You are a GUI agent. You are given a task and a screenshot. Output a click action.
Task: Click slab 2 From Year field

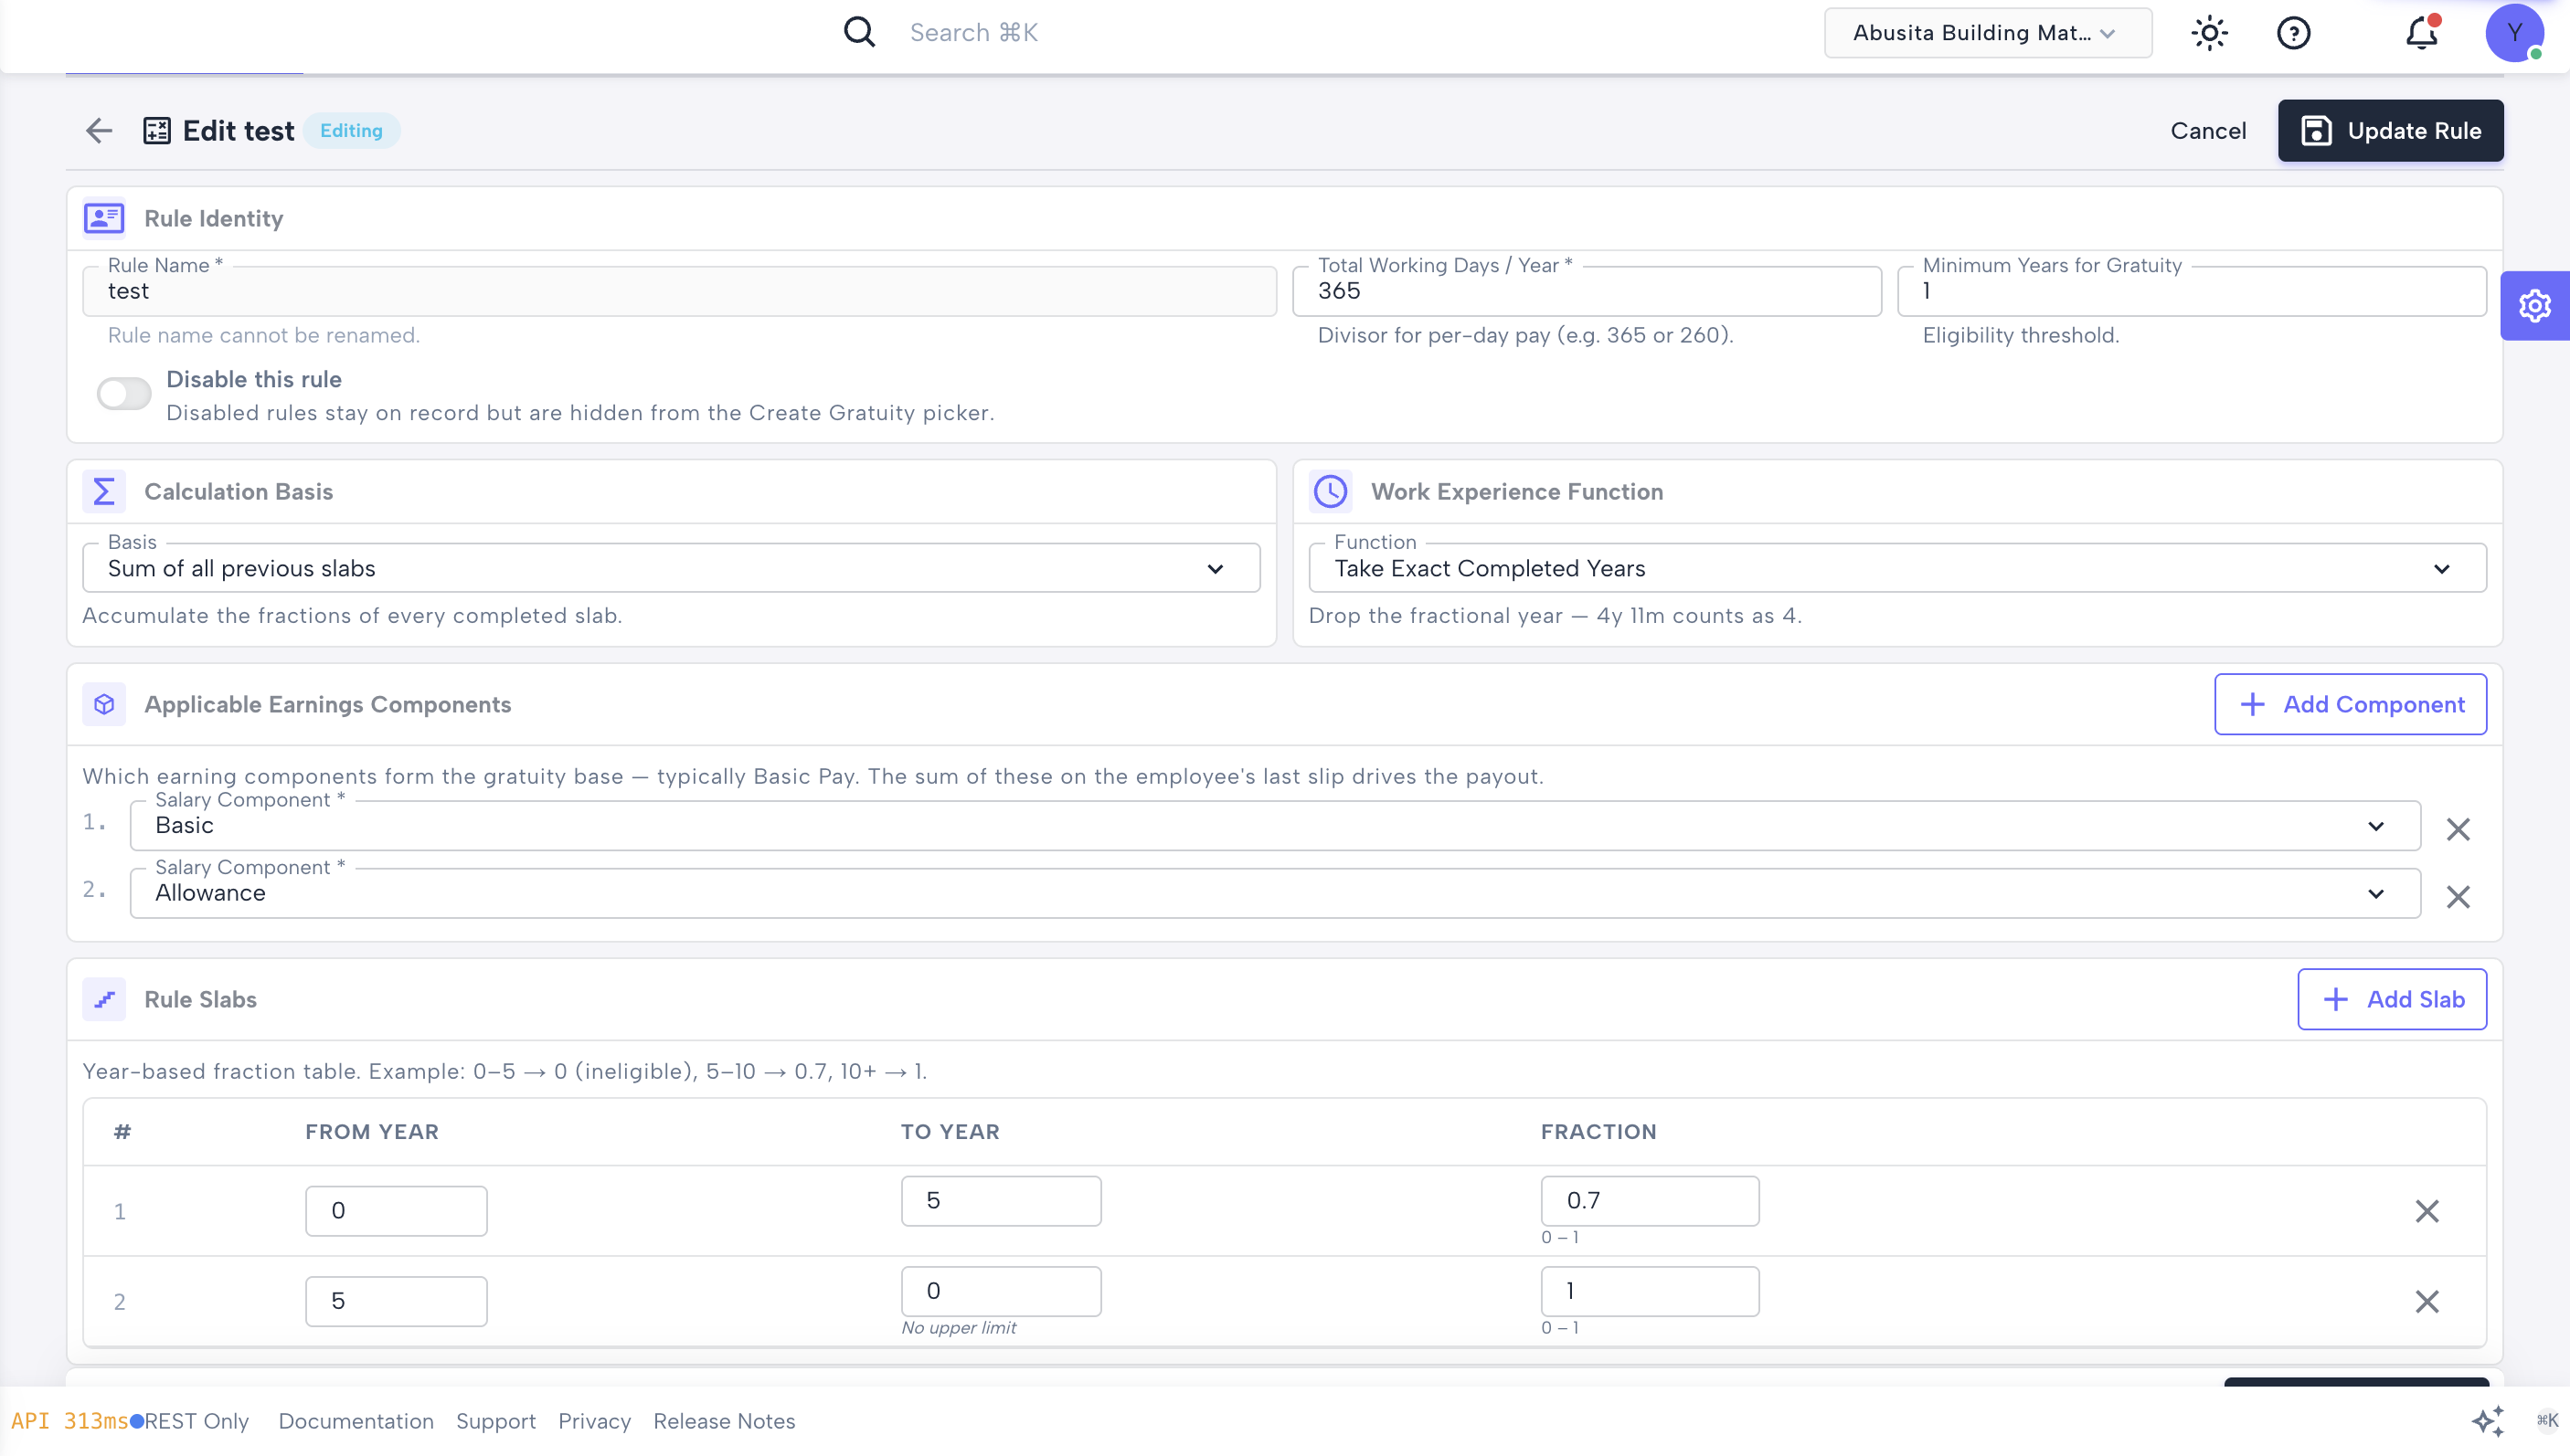(x=396, y=1300)
